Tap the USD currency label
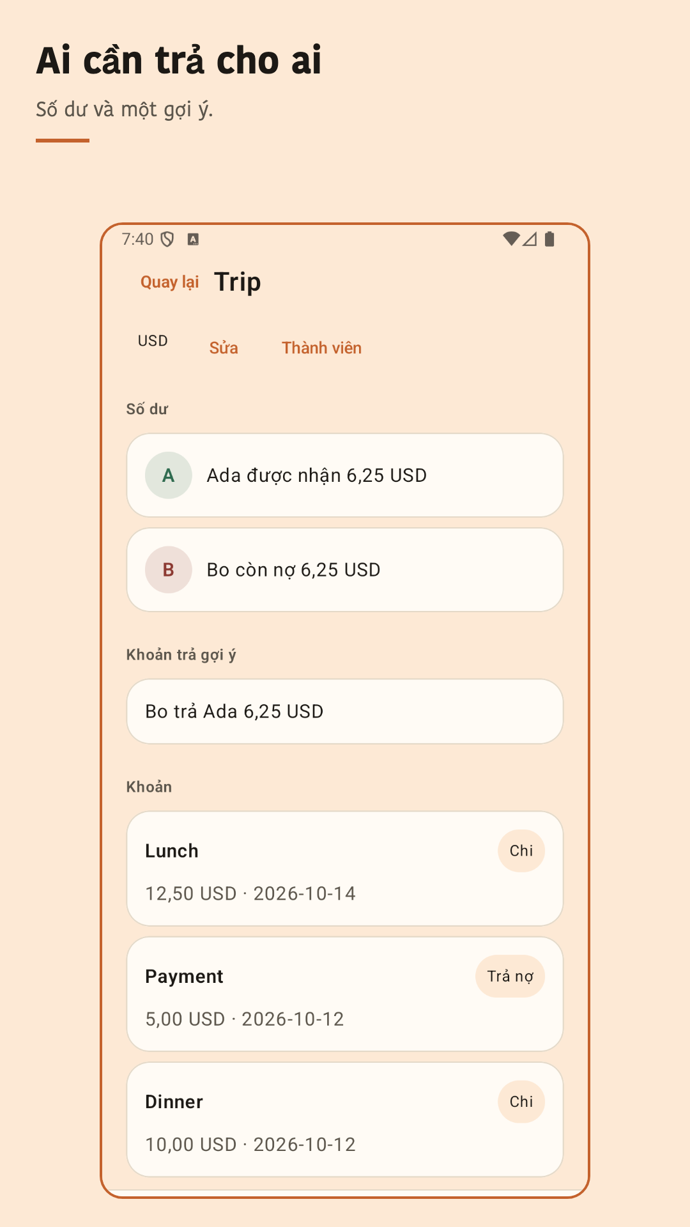The image size is (690, 1227). tap(153, 341)
